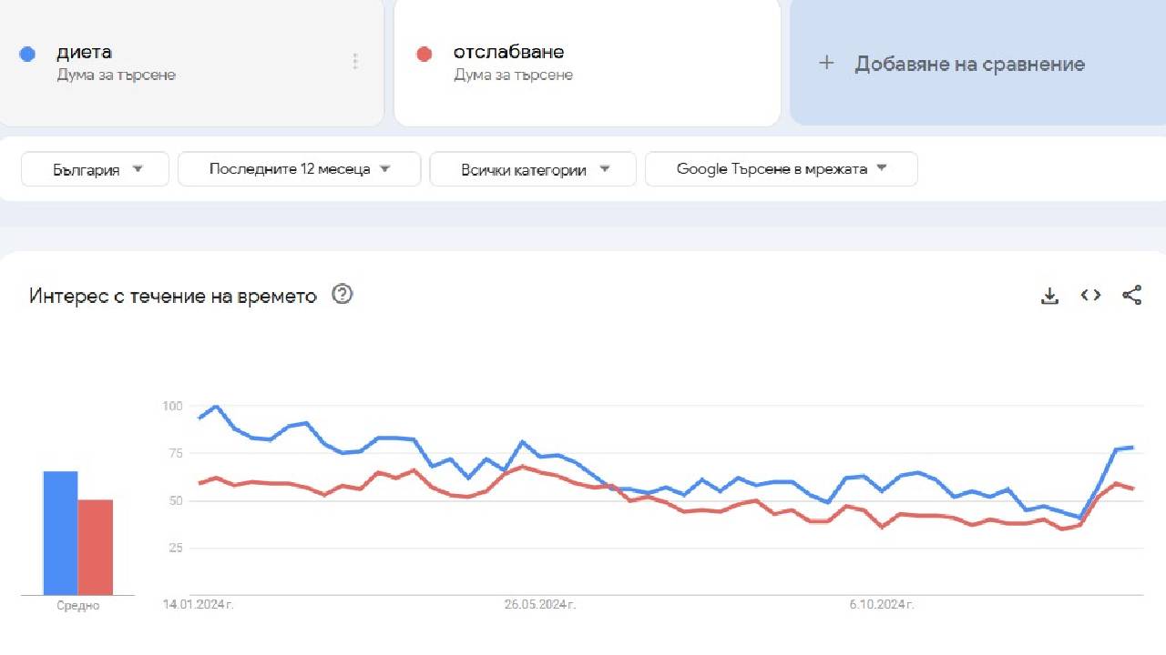Click the chart title Интерес с течение на времето
This screenshot has height=655, width=1166.
[171, 295]
